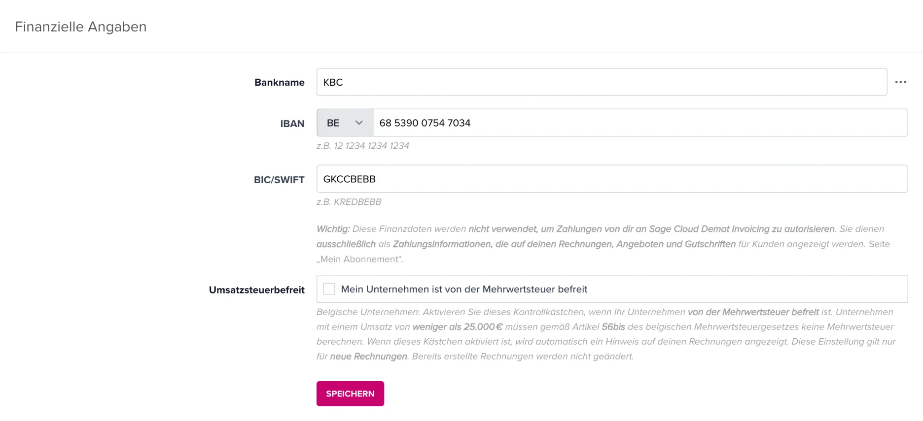The height and width of the screenshot is (421, 923).
Task: Tick the Mehrwertsteuer befreit checkbox
Action: coord(329,289)
